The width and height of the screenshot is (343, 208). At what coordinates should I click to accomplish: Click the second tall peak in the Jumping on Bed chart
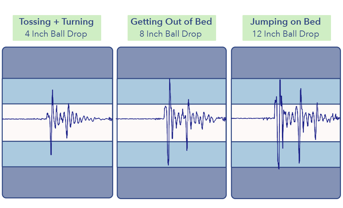301,89
